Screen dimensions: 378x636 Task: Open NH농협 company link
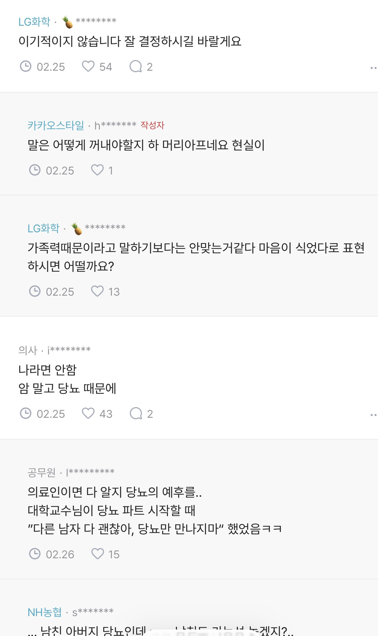[x=45, y=612]
